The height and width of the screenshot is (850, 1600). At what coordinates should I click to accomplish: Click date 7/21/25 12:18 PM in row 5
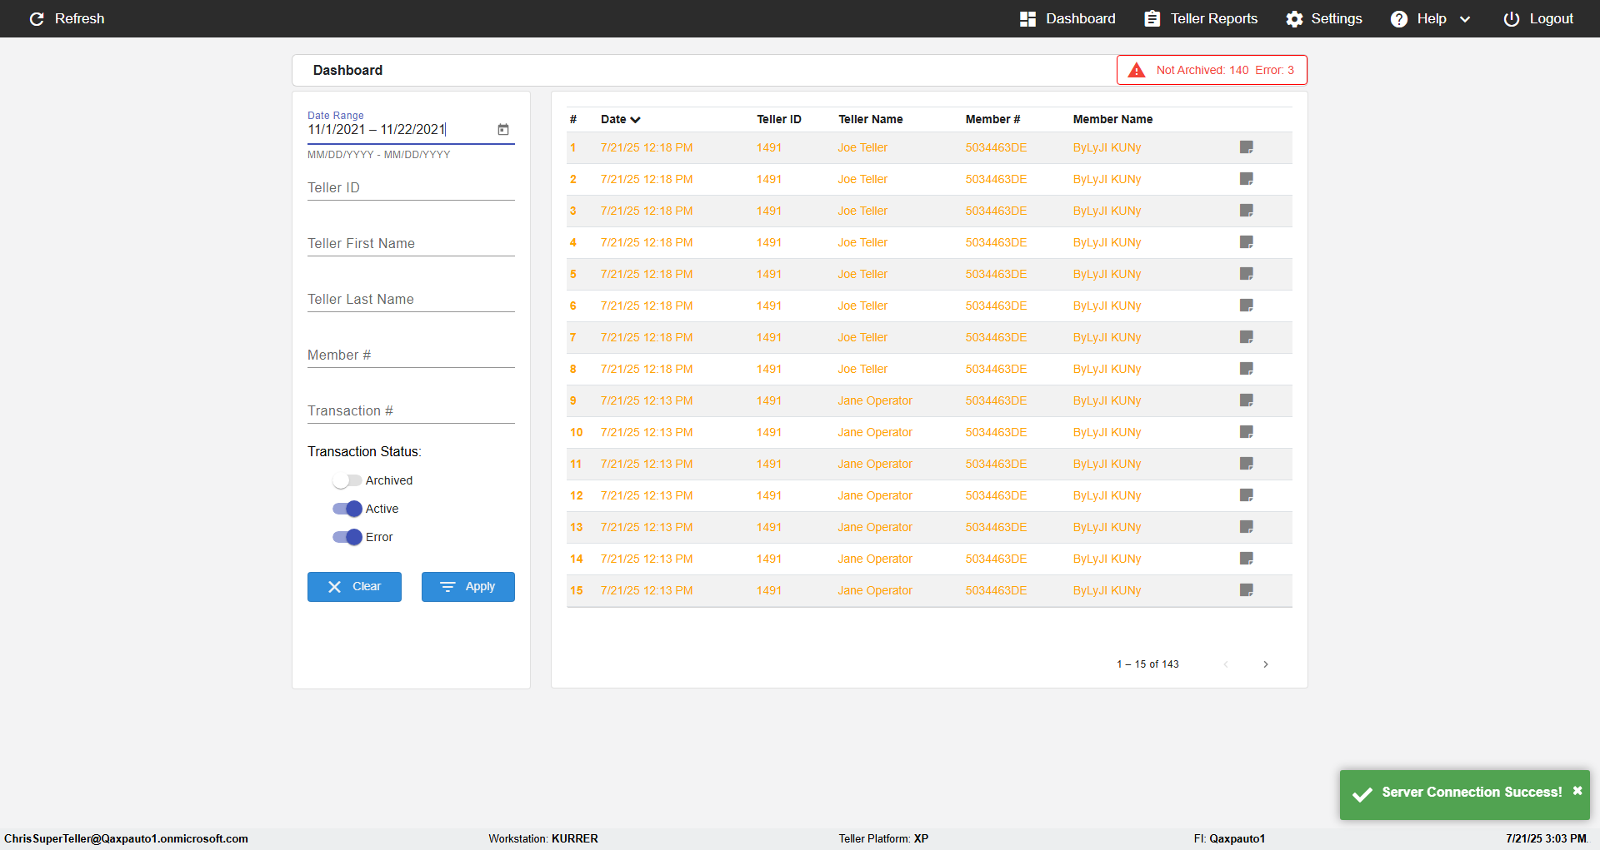pyautogui.click(x=647, y=274)
